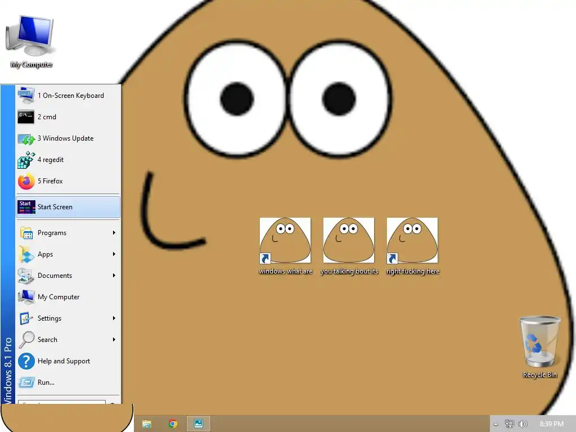
Task: Choose the 'Run...' label text
Action: click(x=46, y=382)
